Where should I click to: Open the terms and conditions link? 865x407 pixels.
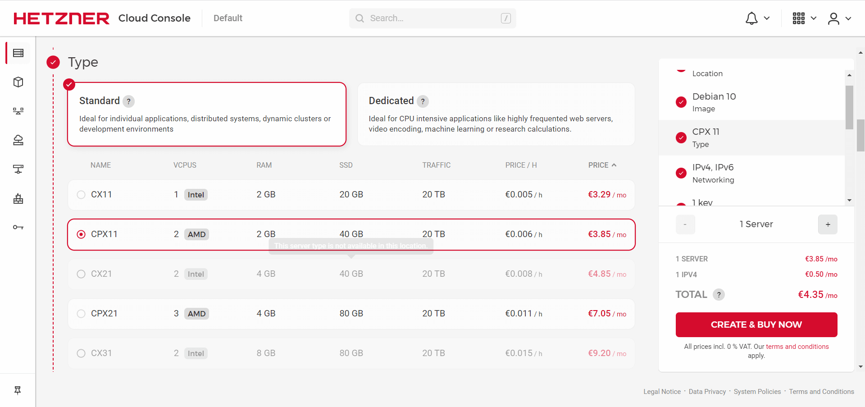point(797,347)
